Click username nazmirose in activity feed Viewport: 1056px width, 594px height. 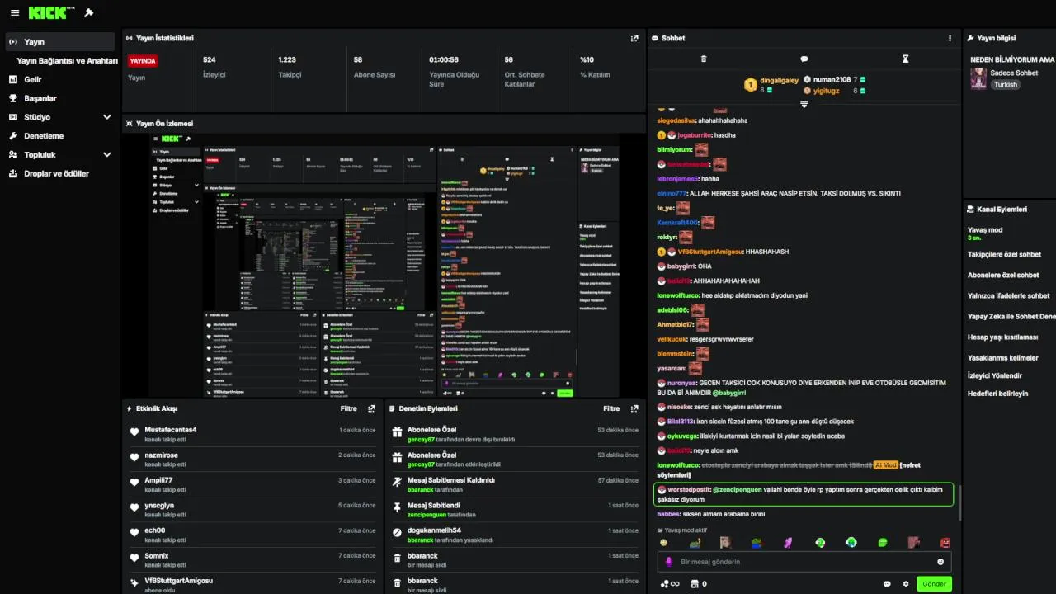162,455
